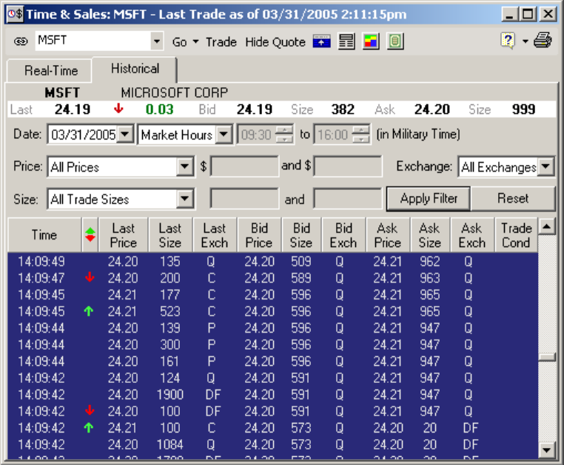Screen dimensions: 564x465
Task: Click the last size 523 cell
Action: 170,311
